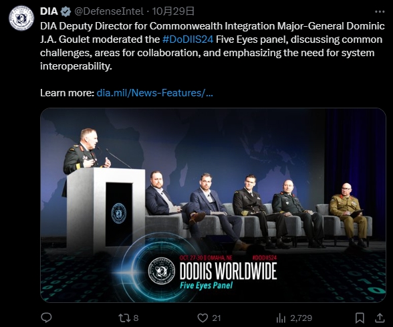Click the @DefenseIntel handle
The width and height of the screenshot is (393, 327).
[x=109, y=11]
